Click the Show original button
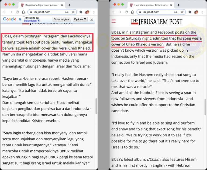207x170 pixels. point(62,19)
